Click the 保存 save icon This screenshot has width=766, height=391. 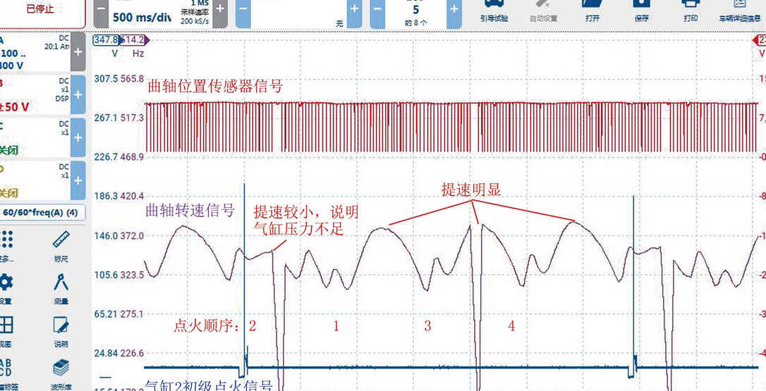tap(641, 12)
